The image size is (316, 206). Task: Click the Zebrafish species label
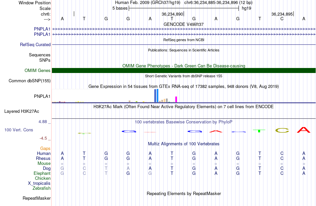tap(42, 188)
